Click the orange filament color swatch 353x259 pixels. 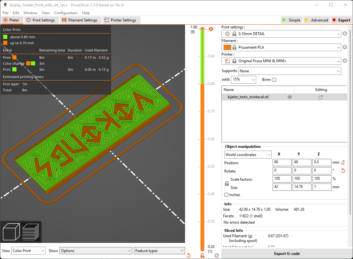pyautogui.click(x=227, y=47)
